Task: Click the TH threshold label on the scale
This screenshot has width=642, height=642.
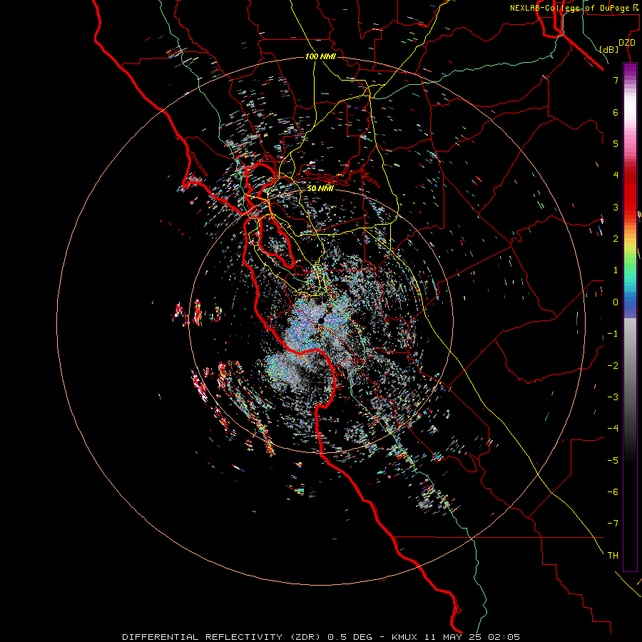Action: pos(613,556)
